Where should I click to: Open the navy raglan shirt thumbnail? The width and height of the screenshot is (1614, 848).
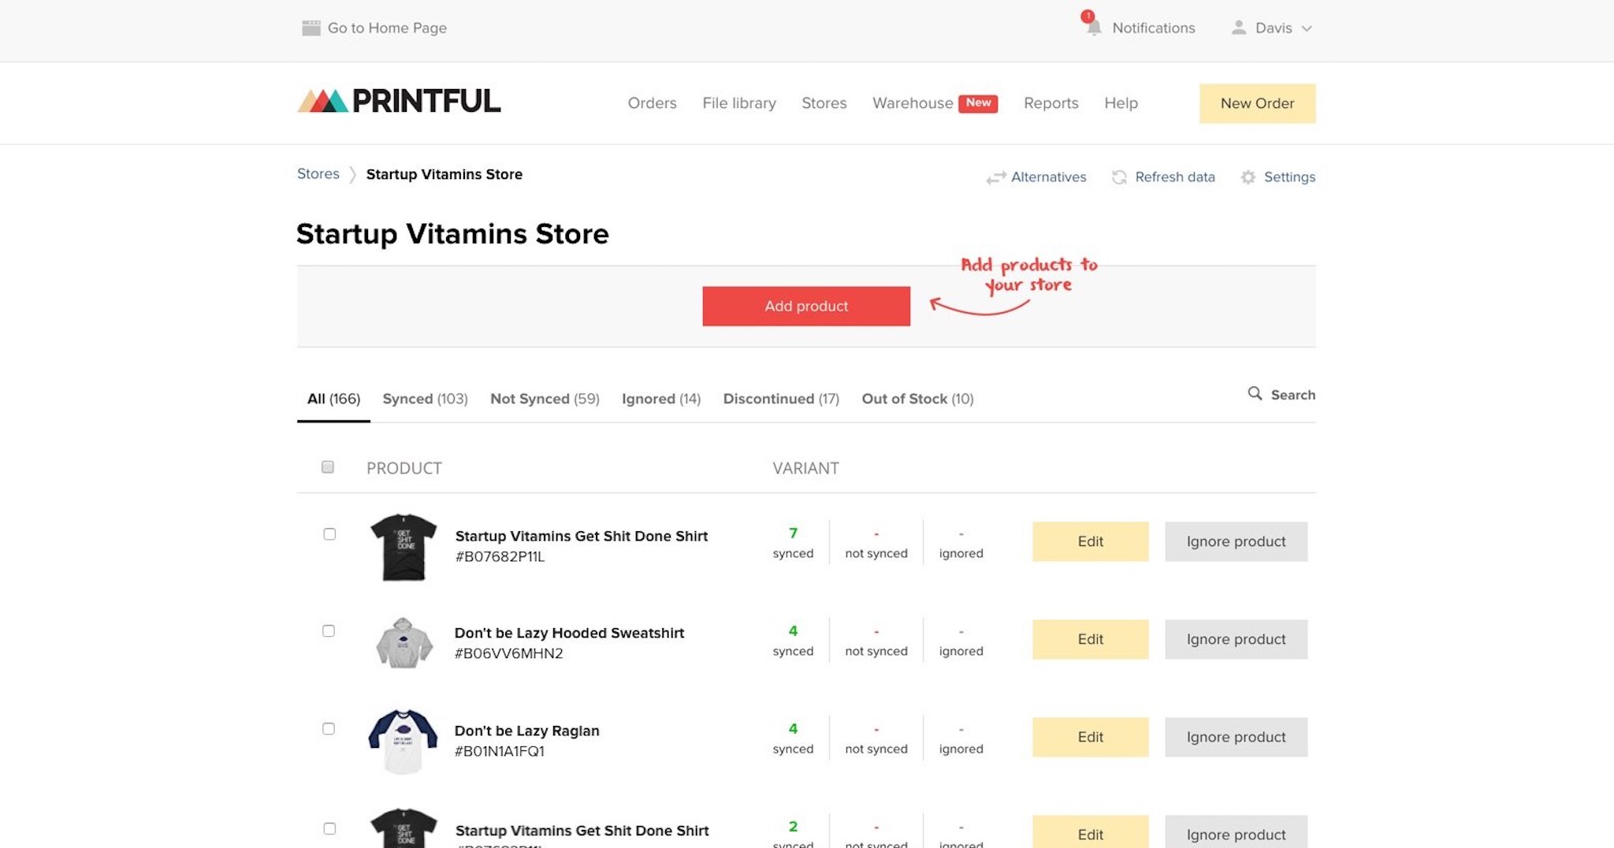tap(403, 741)
